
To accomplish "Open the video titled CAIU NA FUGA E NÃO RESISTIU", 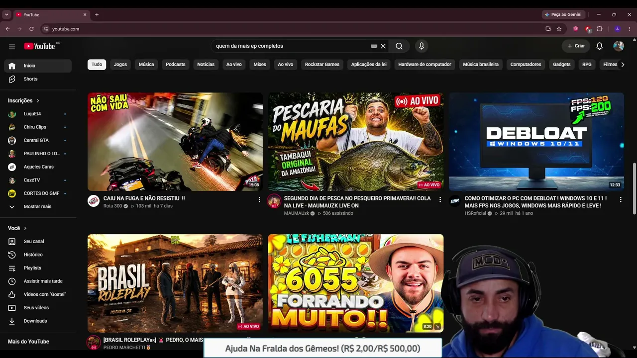I will [x=144, y=198].
